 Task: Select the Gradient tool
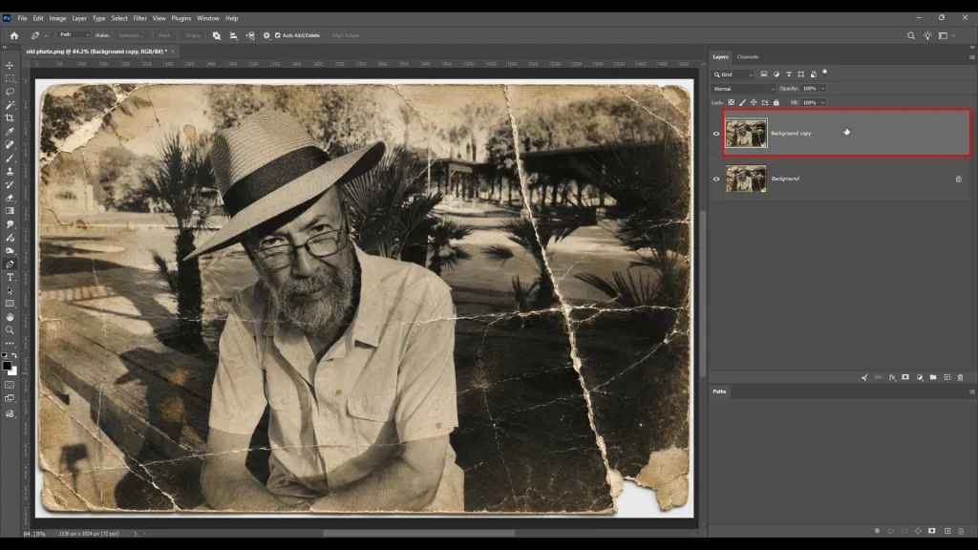pos(10,211)
